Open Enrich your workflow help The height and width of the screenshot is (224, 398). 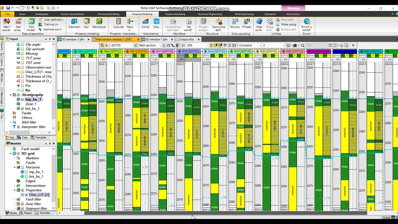point(307,25)
